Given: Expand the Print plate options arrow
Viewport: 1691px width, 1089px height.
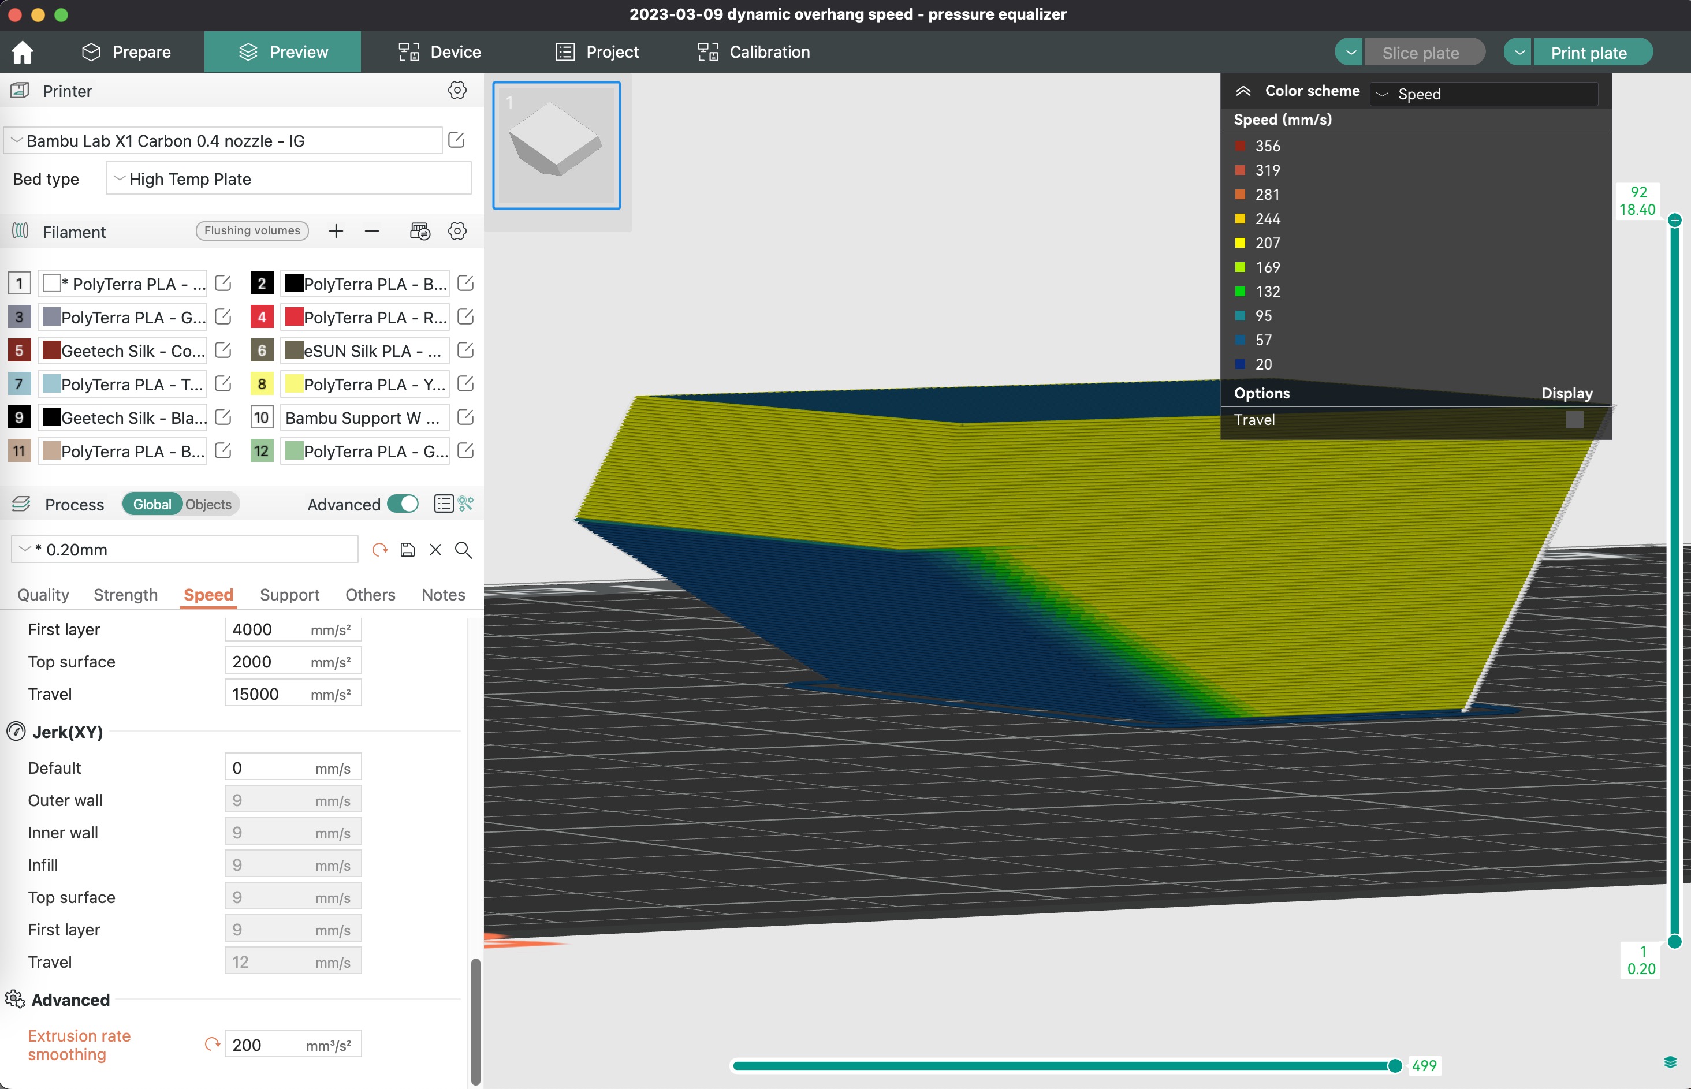Looking at the screenshot, I should pos(1518,53).
